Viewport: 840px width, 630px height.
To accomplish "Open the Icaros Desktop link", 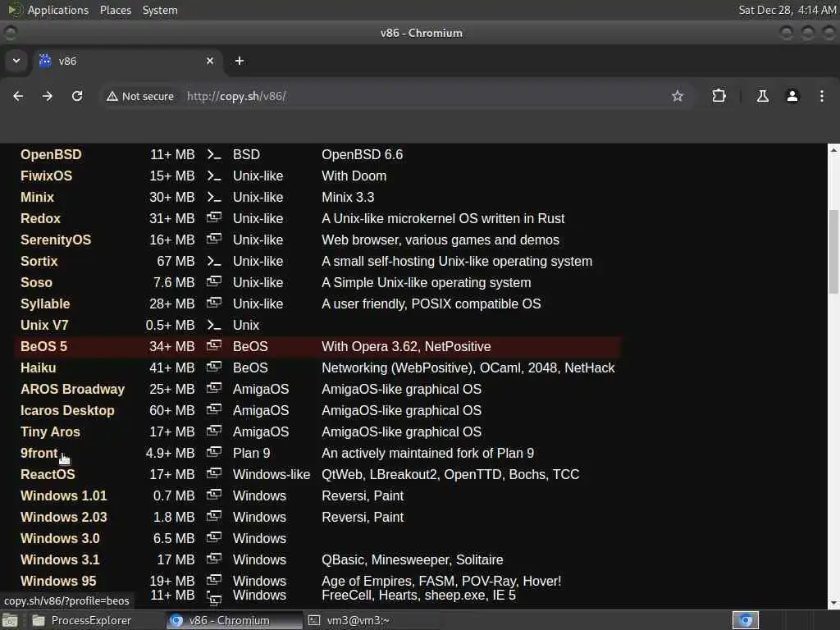I will [67, 410].
